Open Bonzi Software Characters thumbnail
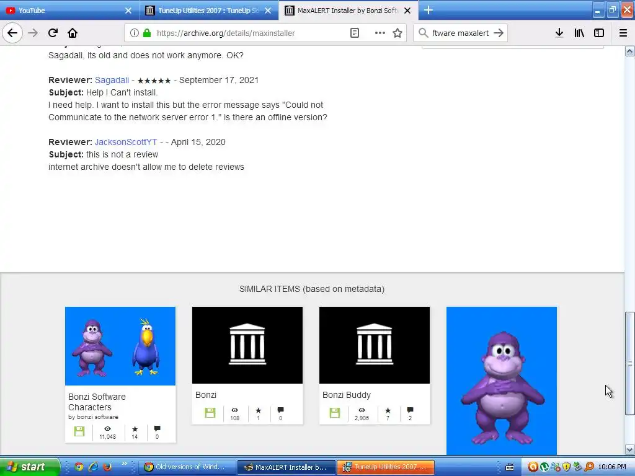This screenshot has width=635, height=476. (x=120, y=346)
